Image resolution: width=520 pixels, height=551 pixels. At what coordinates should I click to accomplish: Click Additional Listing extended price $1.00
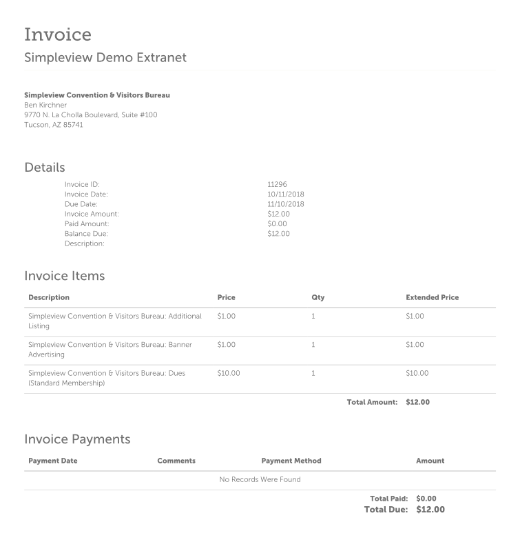[x=415, y=316]
